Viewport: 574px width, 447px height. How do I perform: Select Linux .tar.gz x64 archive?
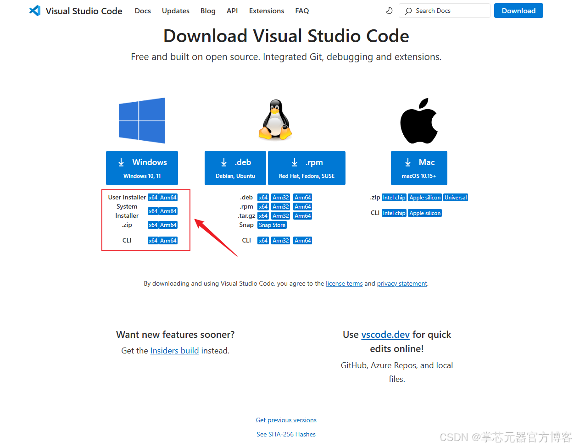[263, 216]
